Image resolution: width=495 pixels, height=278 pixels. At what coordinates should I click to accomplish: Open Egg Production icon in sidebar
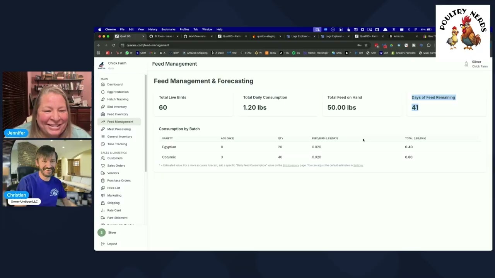[x=103, y=92]
